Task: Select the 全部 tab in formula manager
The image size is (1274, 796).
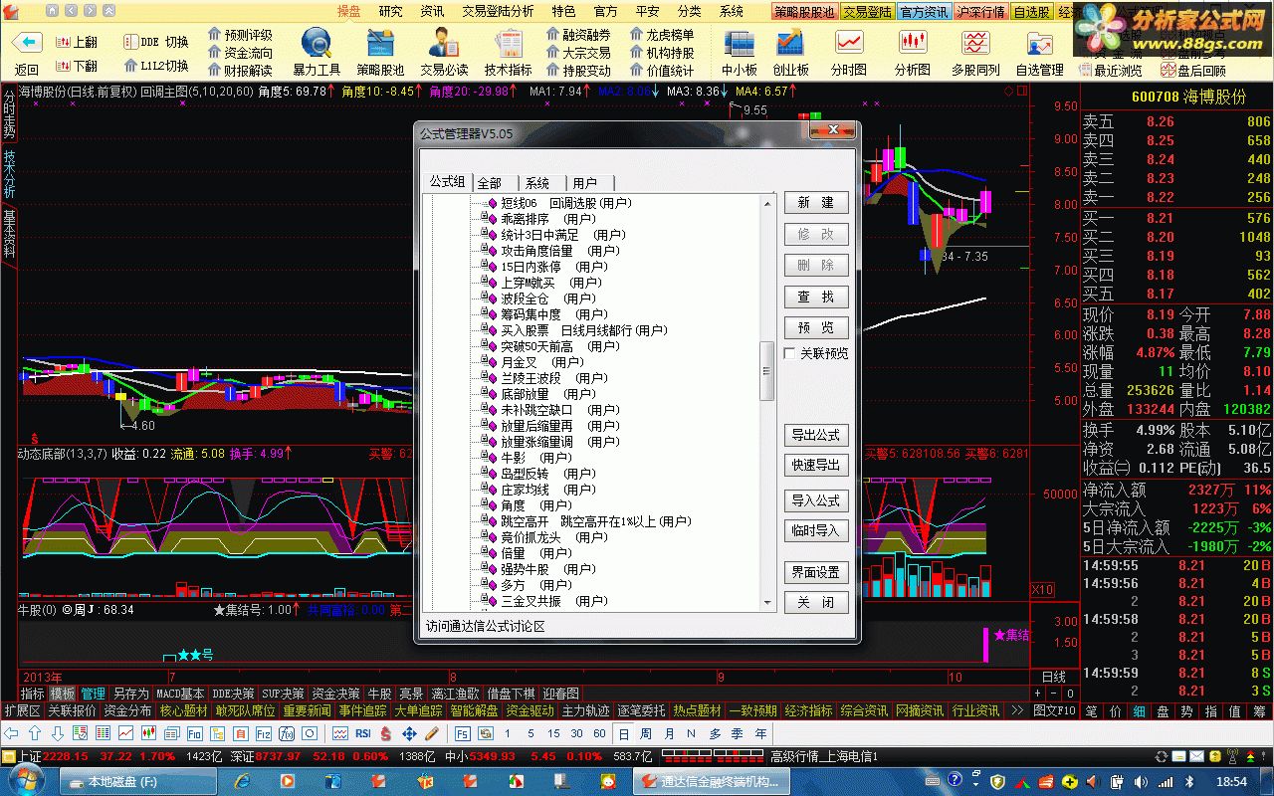Action: click(x=495, y=183)
